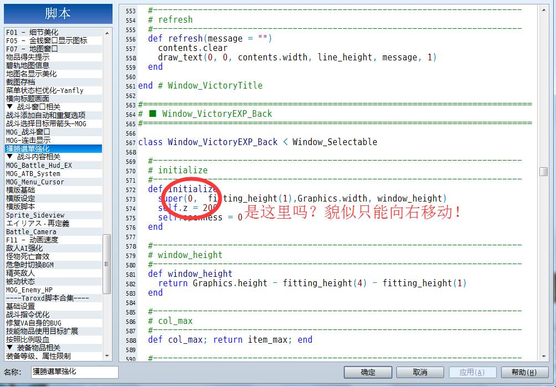Click the 应用(A) apply button
556x387 pixels.
coord(472,372)
